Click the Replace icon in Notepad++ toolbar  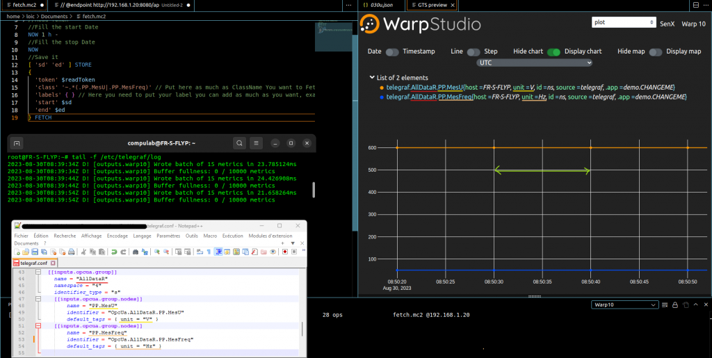pyautogui.click(x=145, y=252)
